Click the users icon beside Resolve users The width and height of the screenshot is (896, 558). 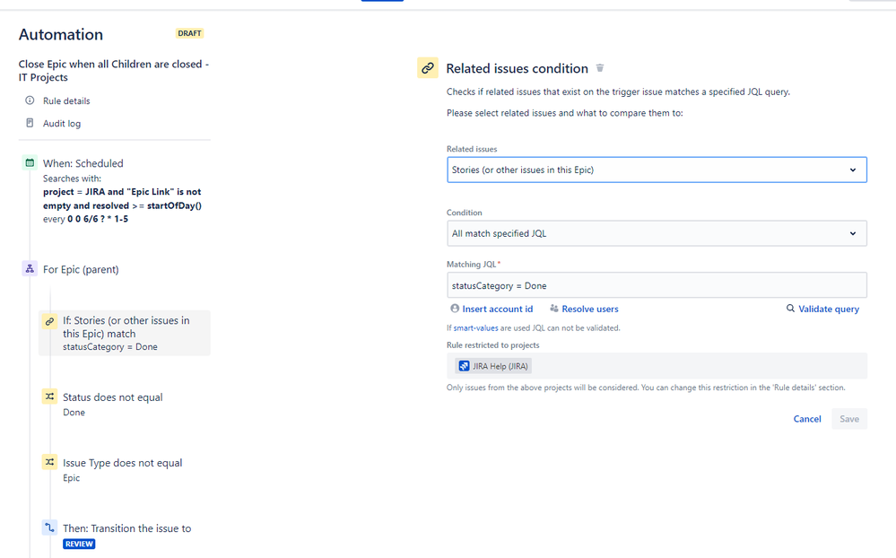click(x=554, y=309)
